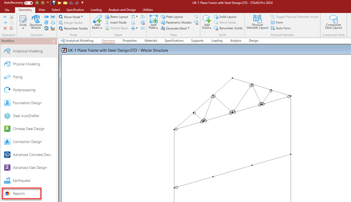Open Composite Deck Layout
The image size is (351, 202).
(333, 22)
